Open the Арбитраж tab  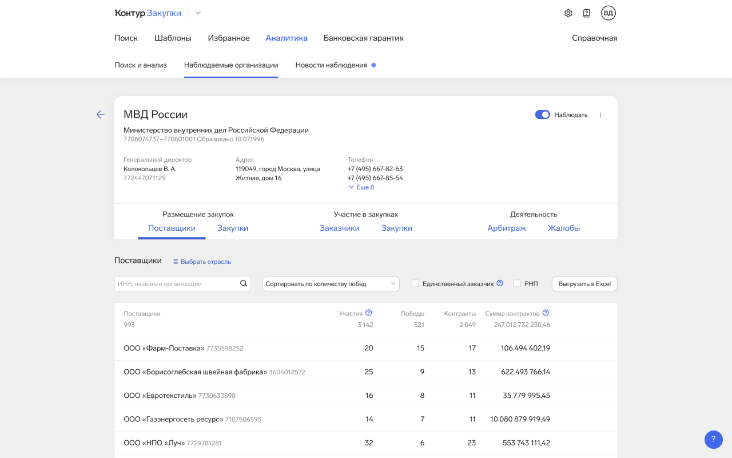(507, 228)
